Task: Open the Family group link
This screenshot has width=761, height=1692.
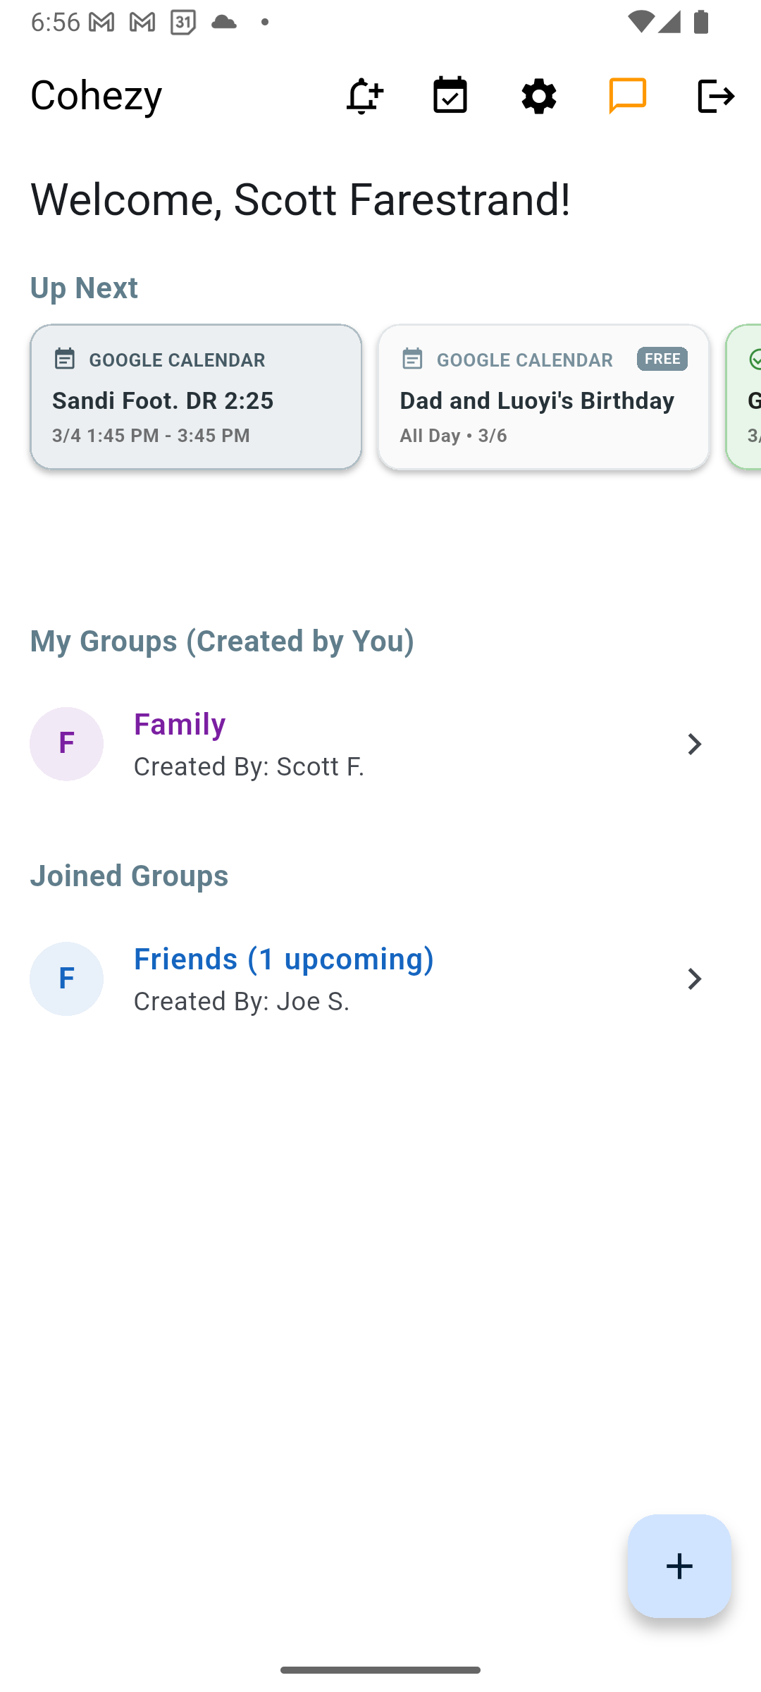Action: 180,724
